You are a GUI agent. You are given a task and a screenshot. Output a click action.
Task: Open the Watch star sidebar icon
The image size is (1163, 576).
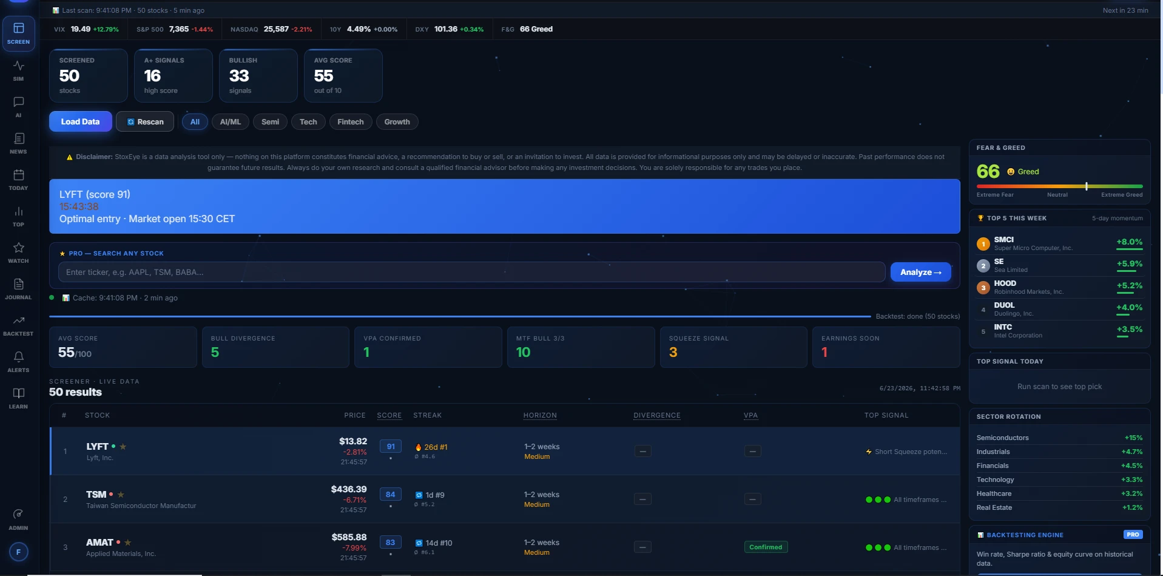coord(18,252)
